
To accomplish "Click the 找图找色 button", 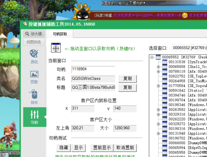I will [x=34, y=42].
